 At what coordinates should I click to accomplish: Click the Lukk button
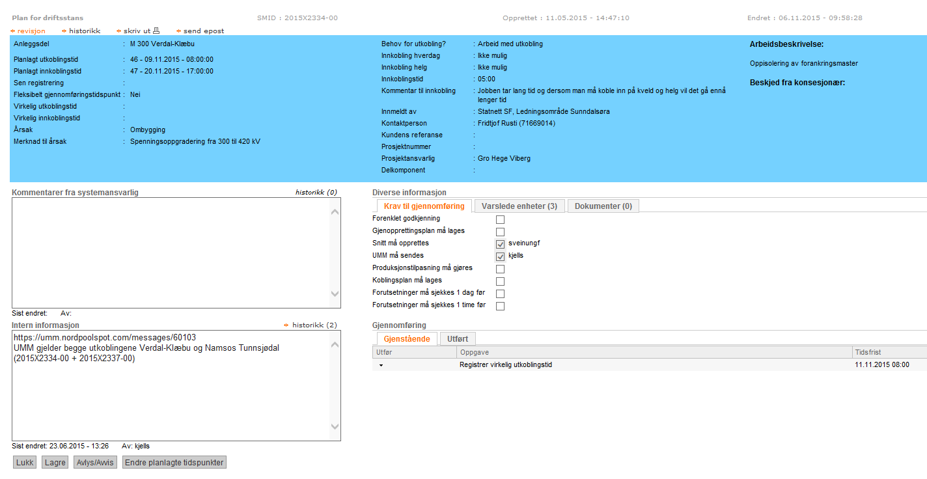[x=25, y=463]
